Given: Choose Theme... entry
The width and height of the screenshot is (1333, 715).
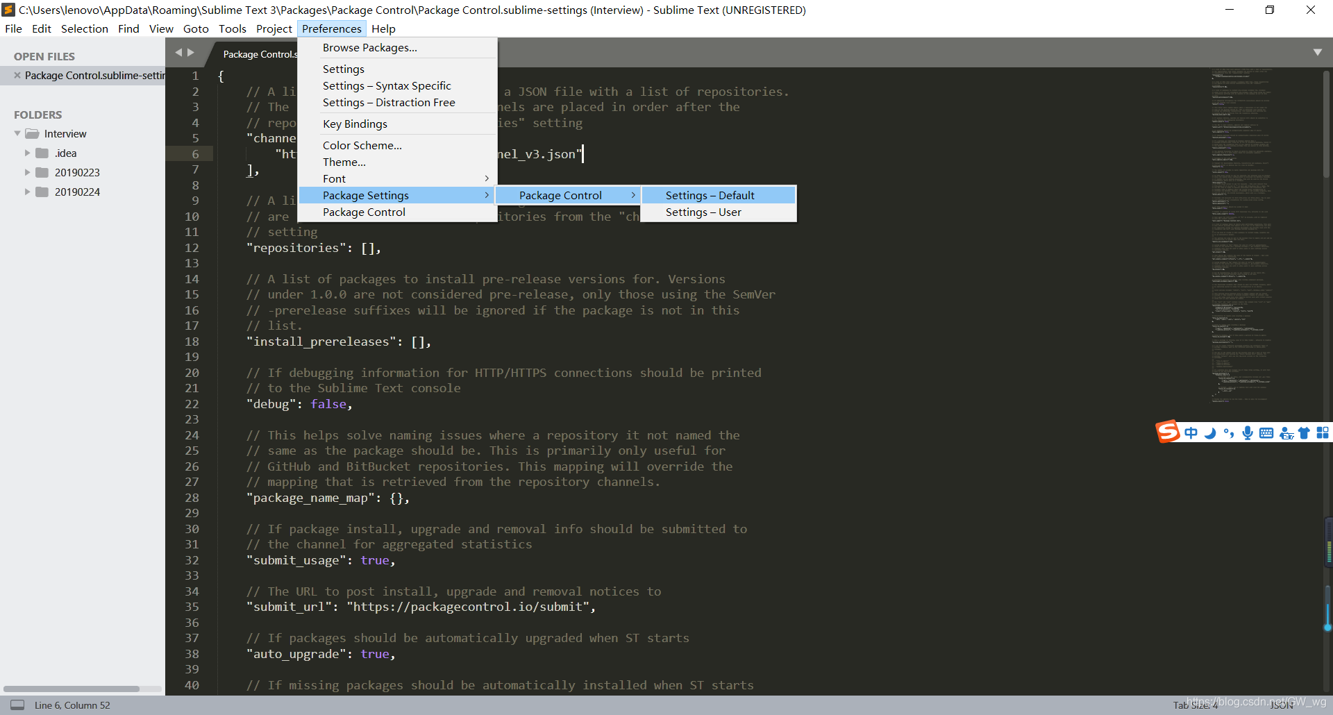Looking at the screenshot, I should pos(397,162).
